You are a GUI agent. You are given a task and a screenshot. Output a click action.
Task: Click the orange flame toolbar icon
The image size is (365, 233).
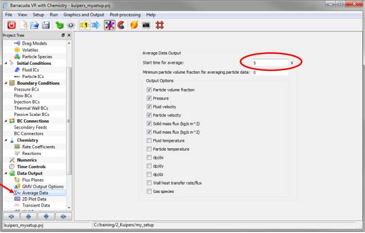[135, 25]
